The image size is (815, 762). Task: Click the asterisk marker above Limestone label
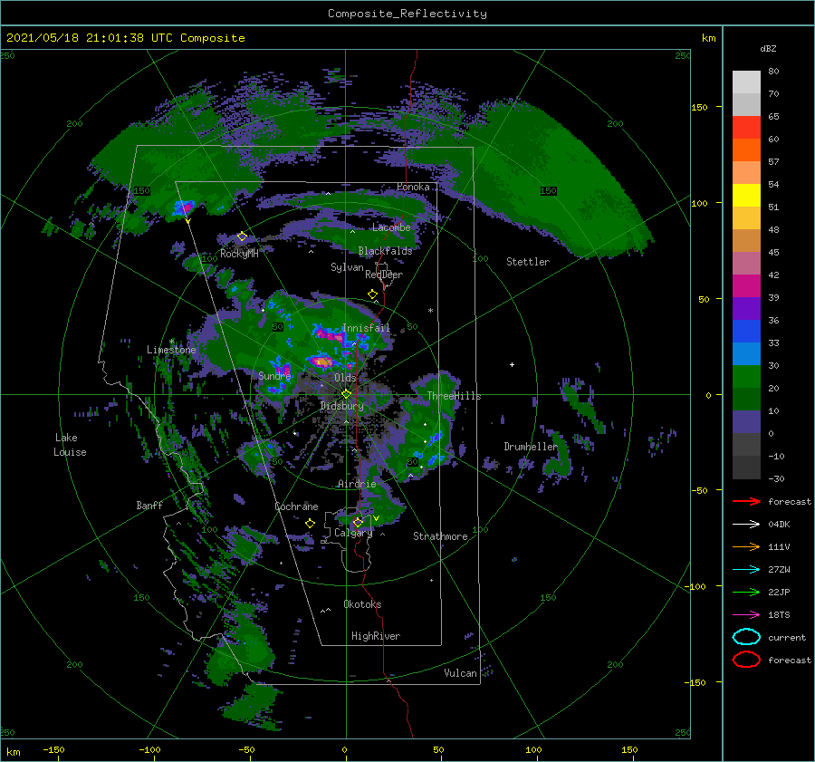171,342
